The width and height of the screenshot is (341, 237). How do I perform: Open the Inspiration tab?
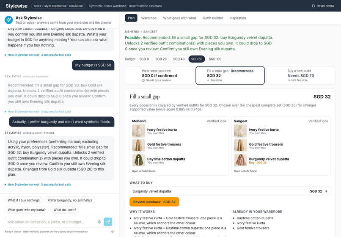[x=238, y=18]
